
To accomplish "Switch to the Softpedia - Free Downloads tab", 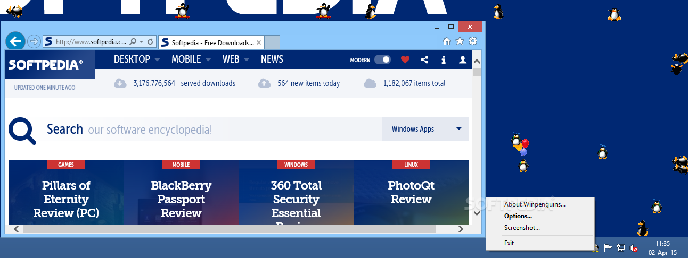I will click(x=212, y=42).
